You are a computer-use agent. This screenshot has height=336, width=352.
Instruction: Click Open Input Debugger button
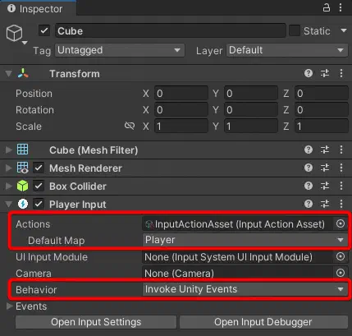pyautogui.click(x=263, y=322)
